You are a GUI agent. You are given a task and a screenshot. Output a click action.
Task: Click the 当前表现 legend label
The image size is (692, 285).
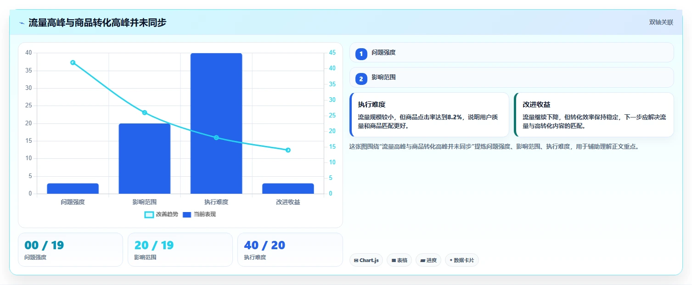pyautogui.click(x=204, y=214)
